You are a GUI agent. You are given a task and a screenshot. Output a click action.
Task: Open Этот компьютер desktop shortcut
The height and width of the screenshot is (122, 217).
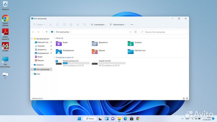click(x=5, y=62)
